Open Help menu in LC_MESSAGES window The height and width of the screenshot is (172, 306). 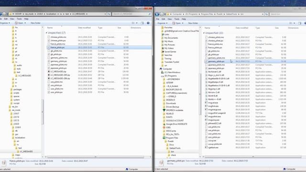pyautogui.click(x=26, y=19)
